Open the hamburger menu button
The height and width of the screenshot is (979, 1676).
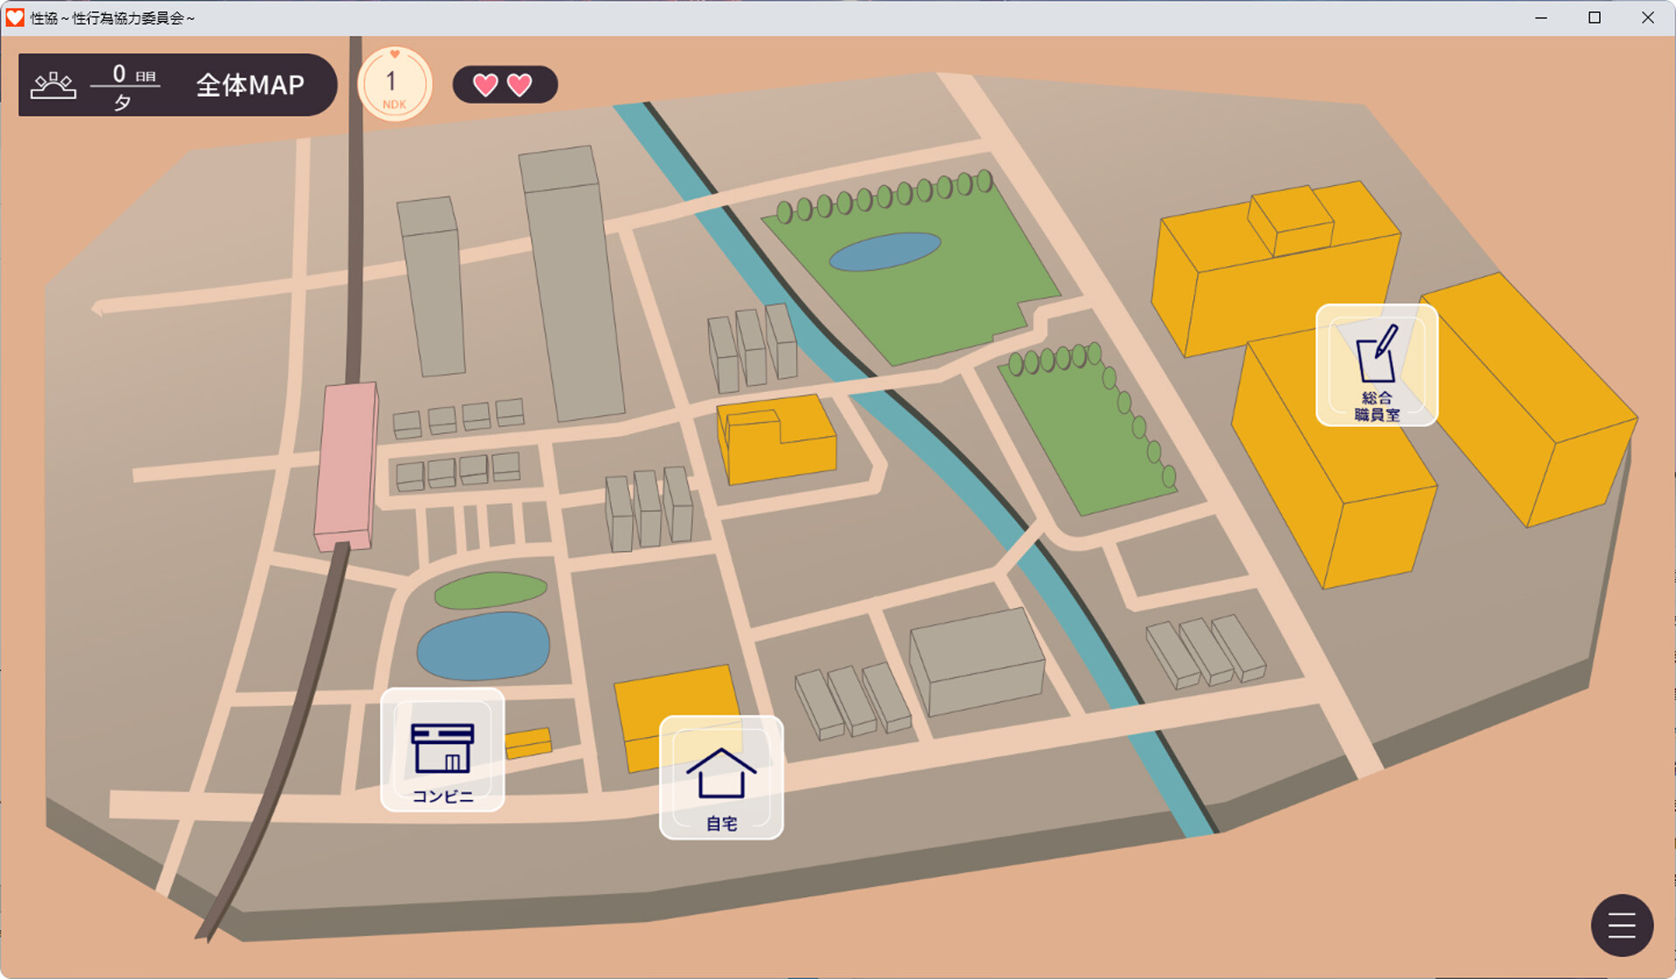(1622, 926)
